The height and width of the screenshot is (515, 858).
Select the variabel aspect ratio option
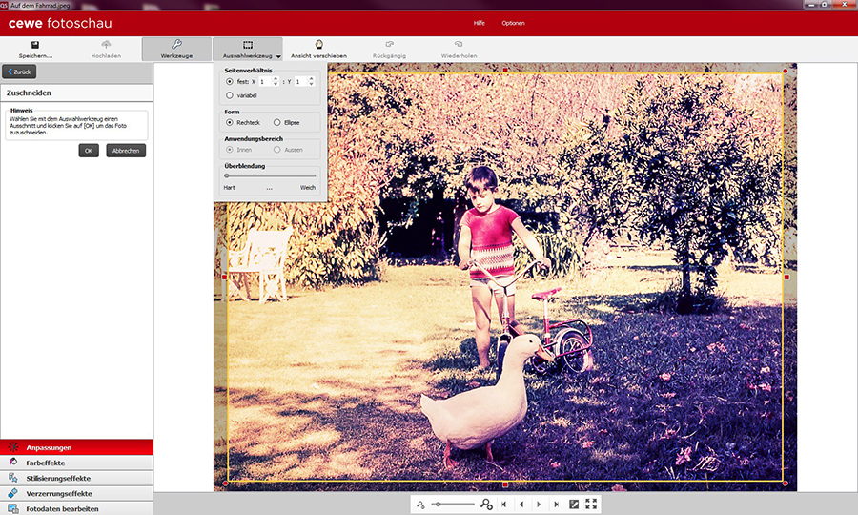[230, 95]
